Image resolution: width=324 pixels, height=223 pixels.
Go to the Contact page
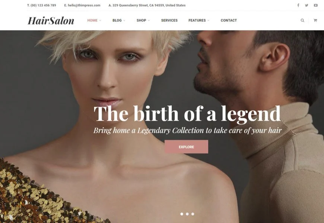point(229,20)
